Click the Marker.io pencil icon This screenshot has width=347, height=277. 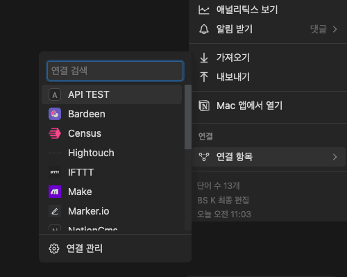tap(55, 211)
